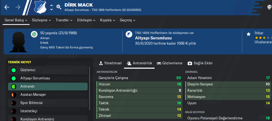
Task: Click the globe icon at top right
Action: [269, 7]
